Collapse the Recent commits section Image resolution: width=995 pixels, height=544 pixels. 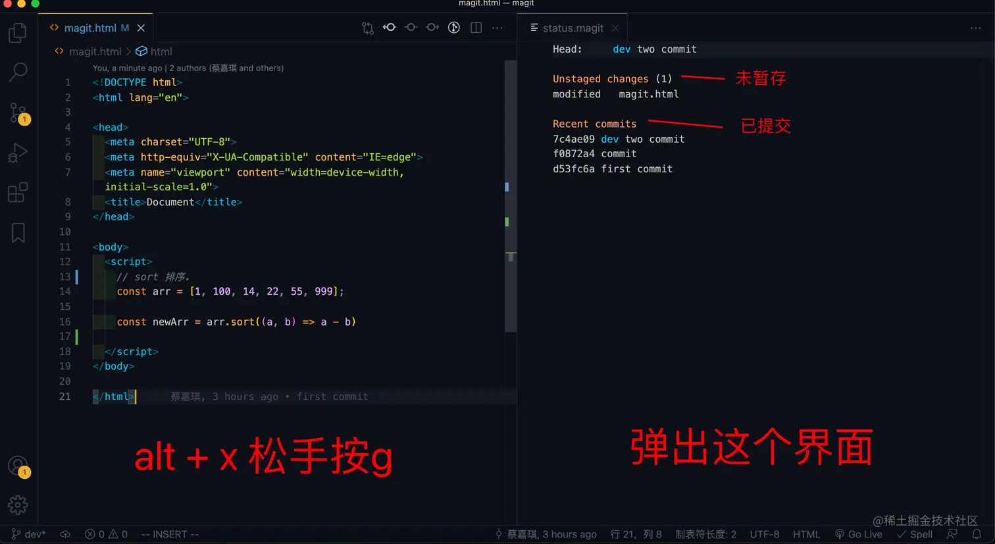pyautogui.click(x=594, y=124)
